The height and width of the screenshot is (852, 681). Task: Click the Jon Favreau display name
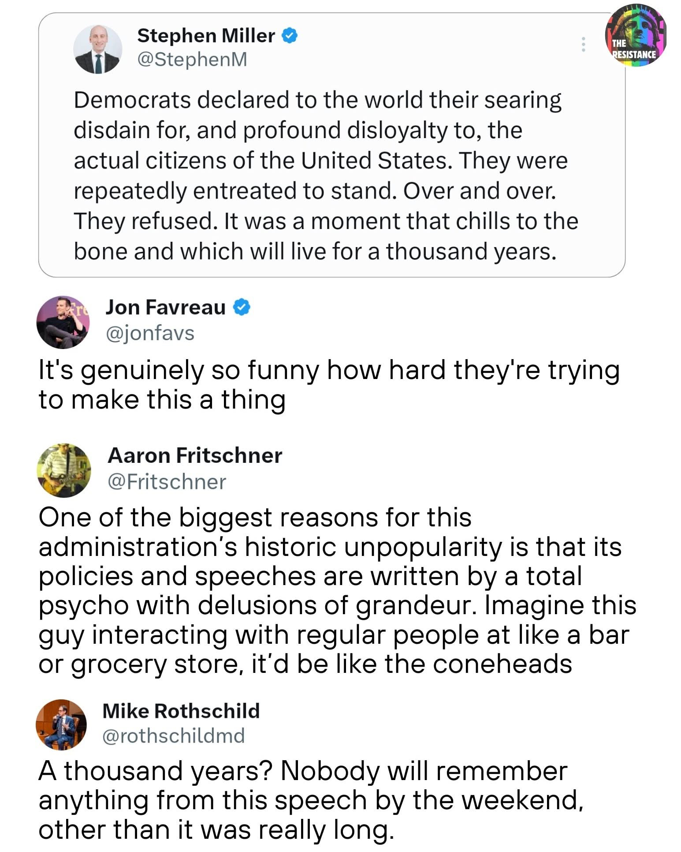tap(165, 308)
